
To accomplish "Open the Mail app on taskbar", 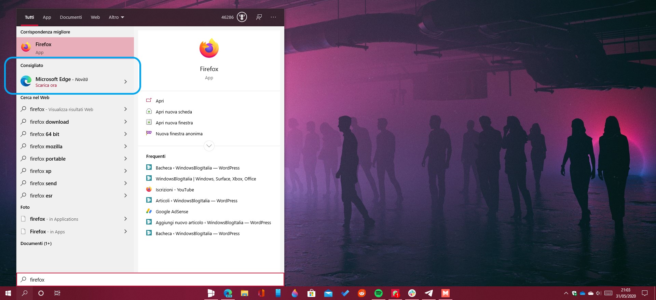I will [328, 293].
